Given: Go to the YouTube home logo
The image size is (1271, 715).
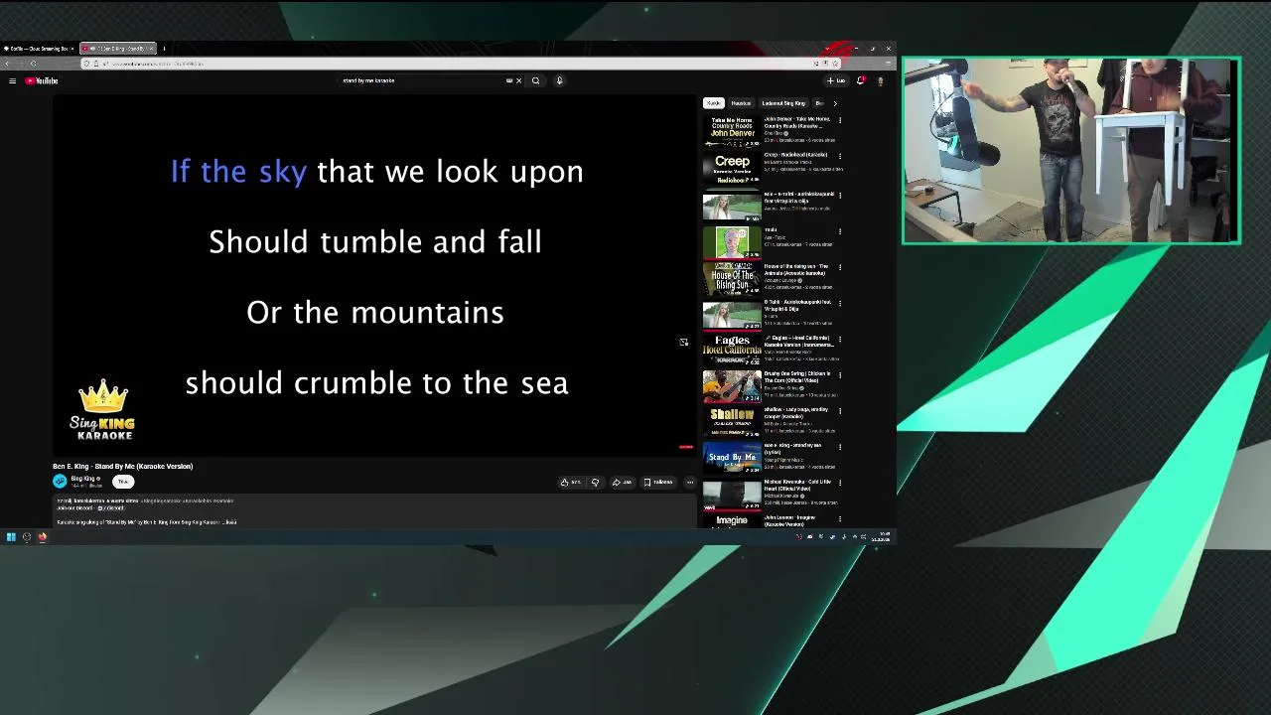Looking at the screenshot, I should pyautogui.click(x=42, y=80).
